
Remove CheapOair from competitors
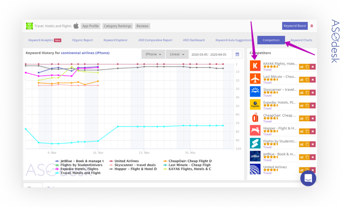(x=313, y=118)
